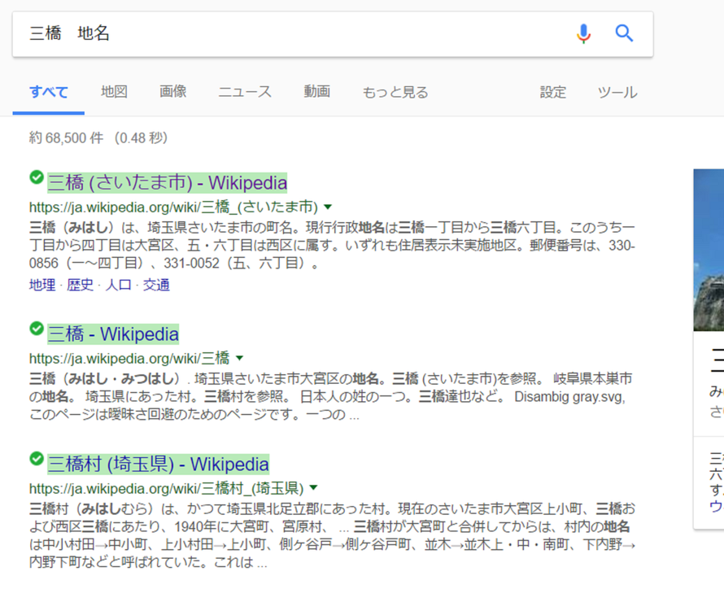Open the 三橋村 (埼玉県) - Wikipedia link
This screenshot has width=724, height=589.
pyautogui.click(x=159, y=464)
